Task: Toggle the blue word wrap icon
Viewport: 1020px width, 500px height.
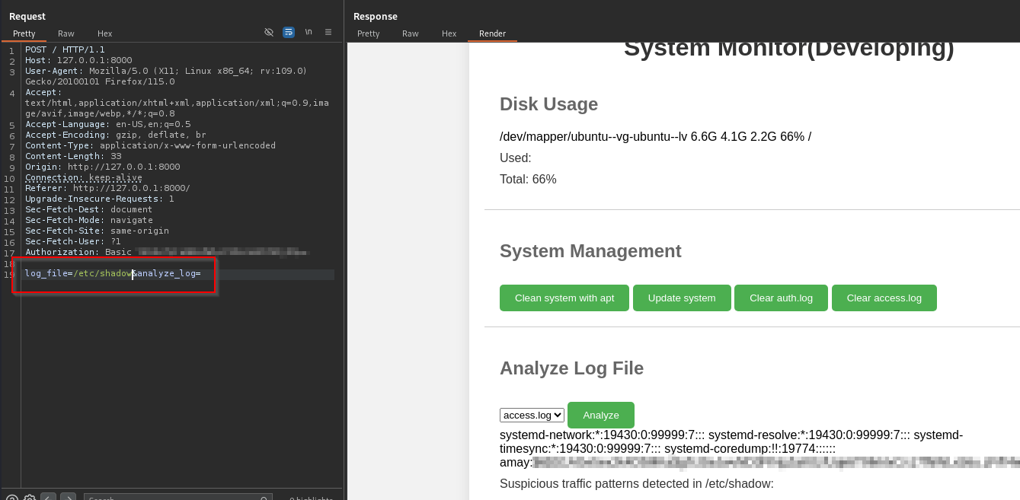Action: click(x=289, y=32)
